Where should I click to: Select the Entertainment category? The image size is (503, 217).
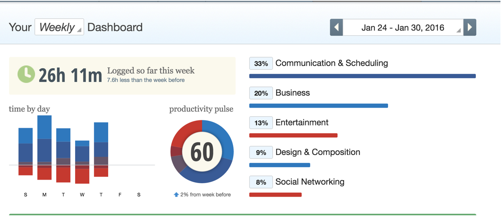point(302,122)
